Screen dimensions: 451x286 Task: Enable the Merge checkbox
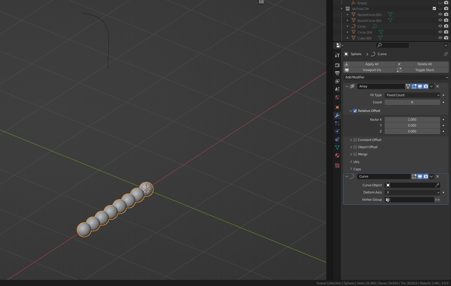point(355,154)
